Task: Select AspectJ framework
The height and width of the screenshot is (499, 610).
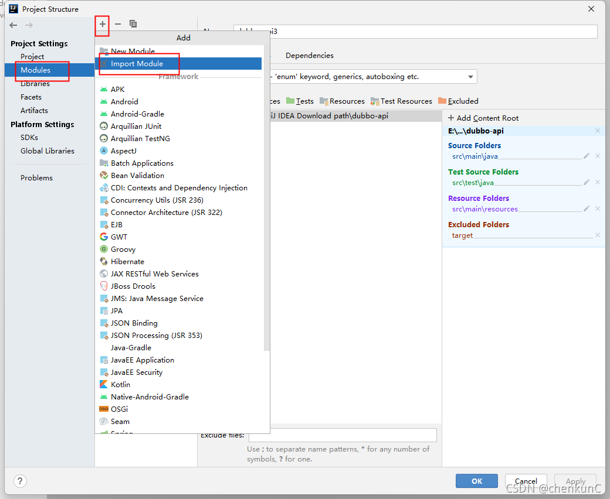Action: (x=178, y=151)
